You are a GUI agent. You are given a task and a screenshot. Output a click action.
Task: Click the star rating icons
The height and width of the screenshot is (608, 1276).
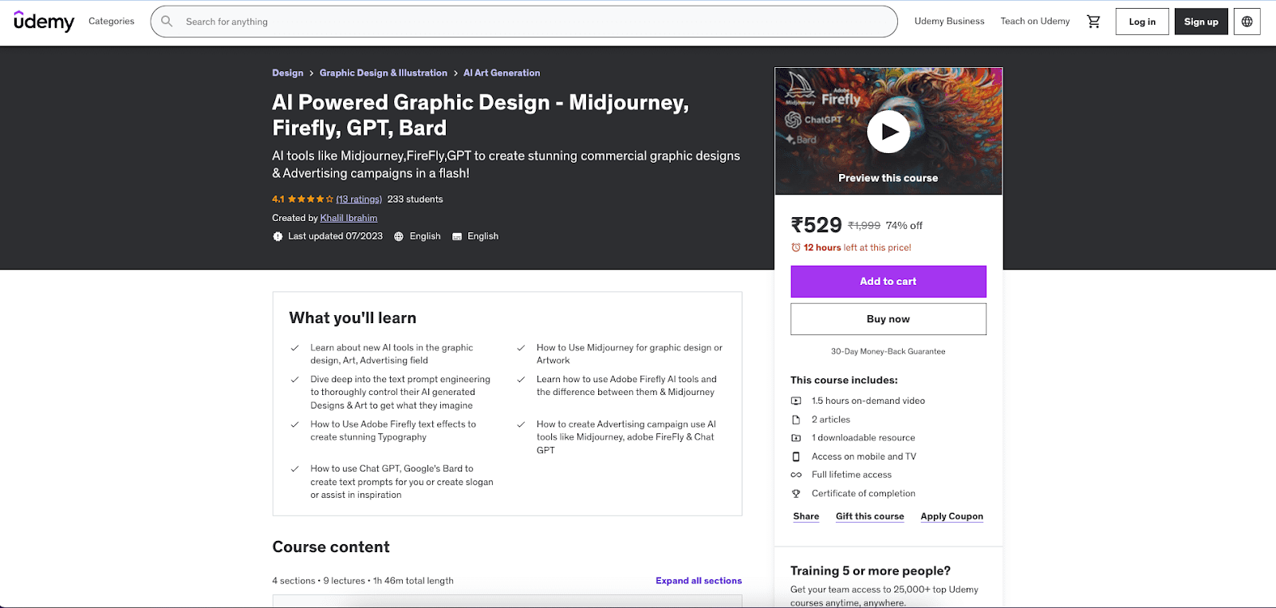(310, 199)
